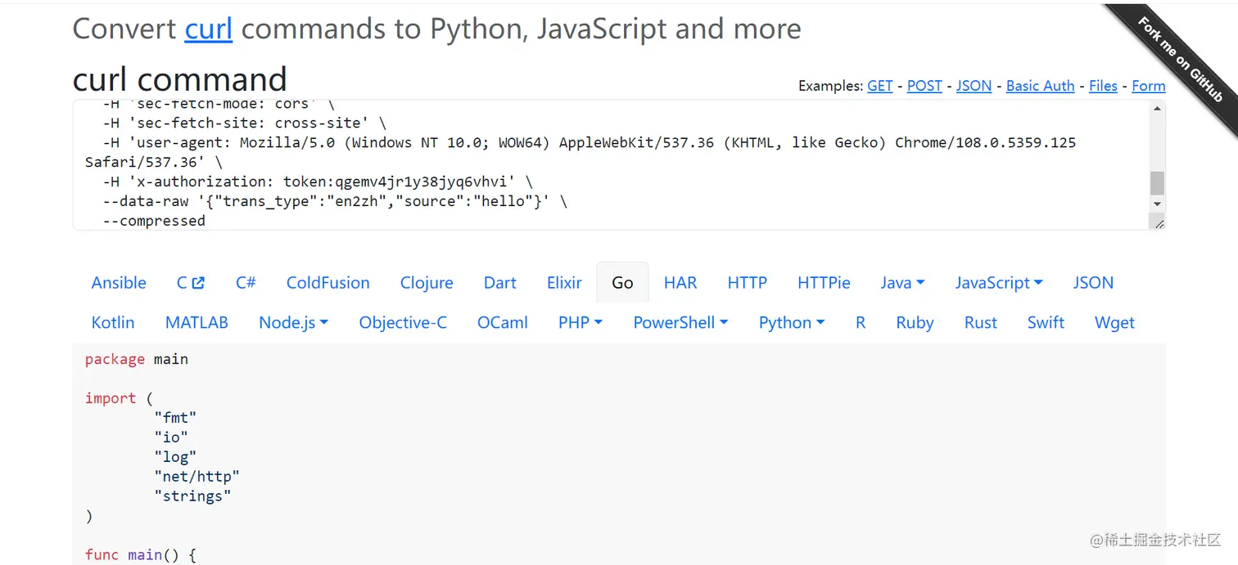Select the C# tab
The width and height of the screenshot is (1238, 565).
(246, 283)
